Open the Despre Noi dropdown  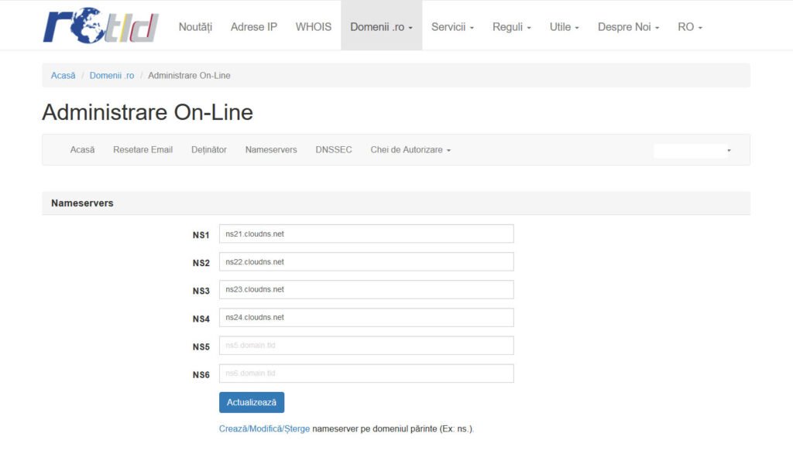[x=628, y=26]
